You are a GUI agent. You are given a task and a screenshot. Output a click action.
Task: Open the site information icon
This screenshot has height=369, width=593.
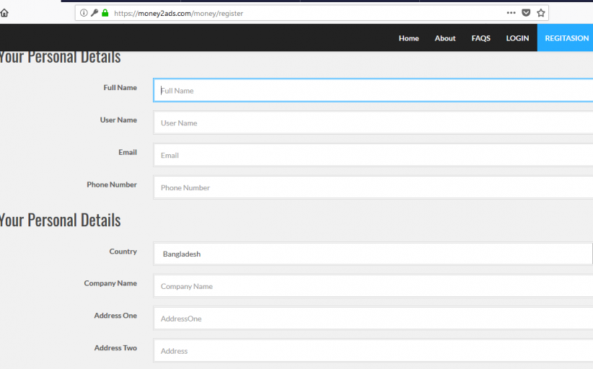pos(84,13)
